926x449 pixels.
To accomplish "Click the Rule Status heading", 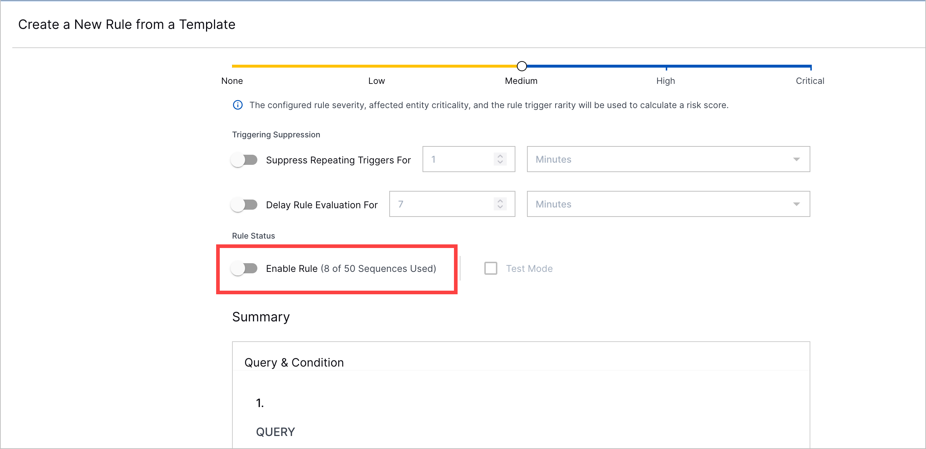I will 253,236.
